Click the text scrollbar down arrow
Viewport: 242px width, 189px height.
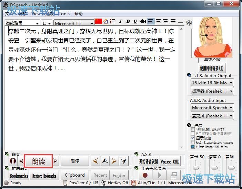[x=181, y=147]
